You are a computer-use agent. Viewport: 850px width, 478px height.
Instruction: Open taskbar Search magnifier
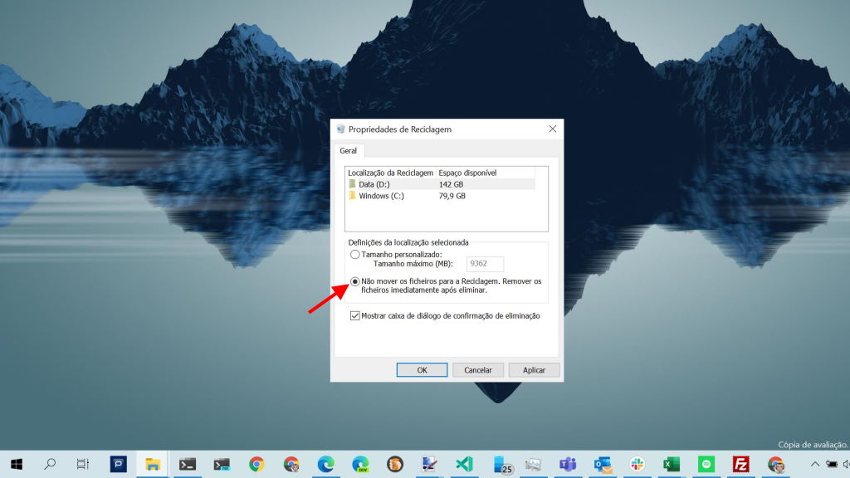(x=50, y=464)
